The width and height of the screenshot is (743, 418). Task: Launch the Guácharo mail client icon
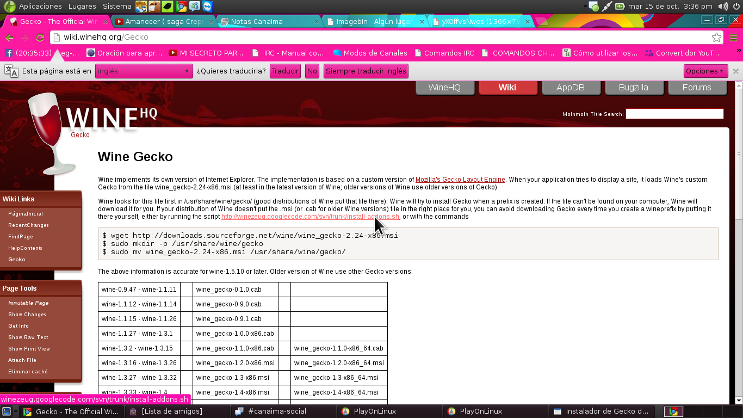(x=154, y=7)
